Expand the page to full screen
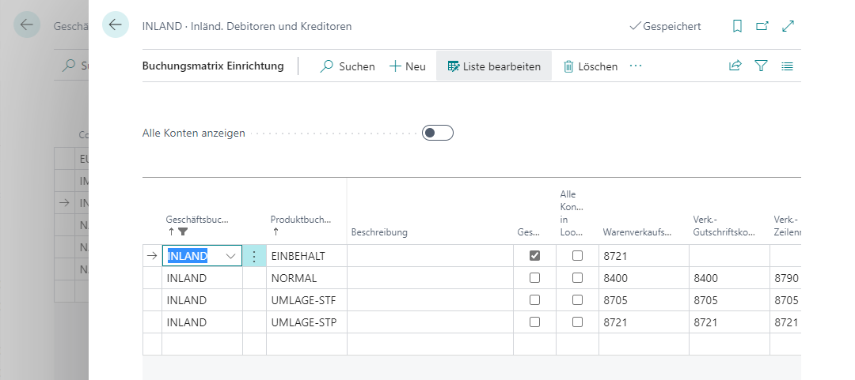The height and width of the screenshot is (380, 855). pos(788,26)
